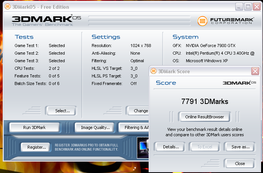Click Save as... in Score dialog
Image resolution: width=263 pixels, height=173 pixels.
[239, 147]
